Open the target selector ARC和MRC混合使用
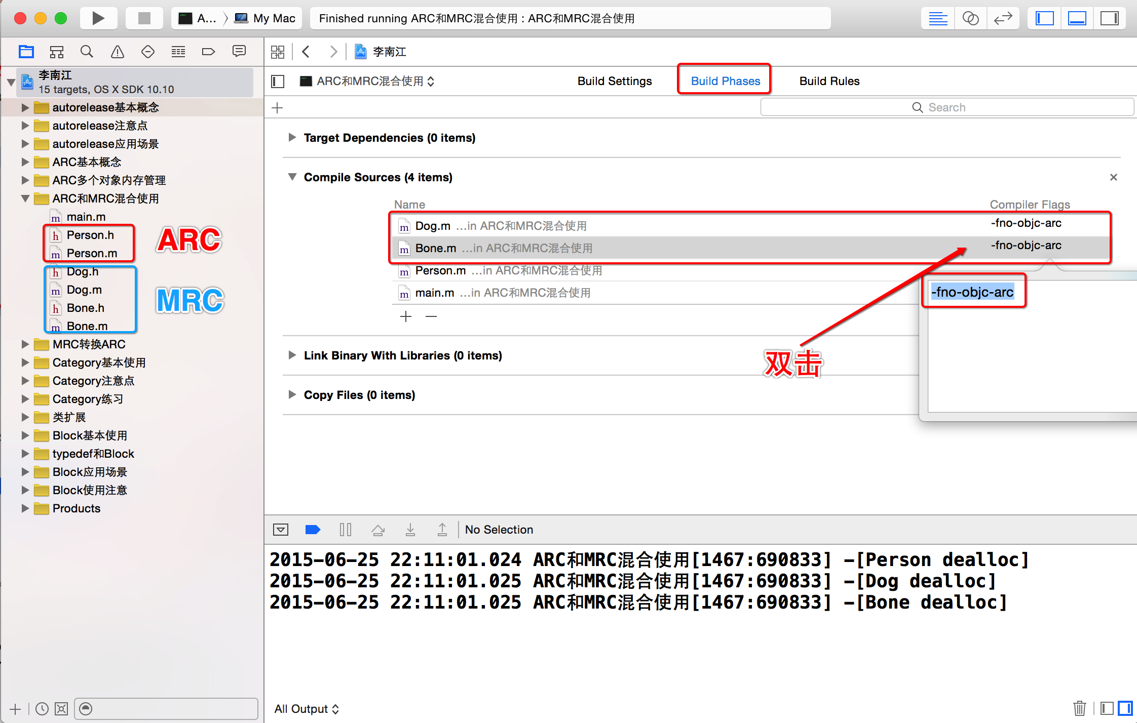This screenshot has width=1137, height=723. coord(367,81)
